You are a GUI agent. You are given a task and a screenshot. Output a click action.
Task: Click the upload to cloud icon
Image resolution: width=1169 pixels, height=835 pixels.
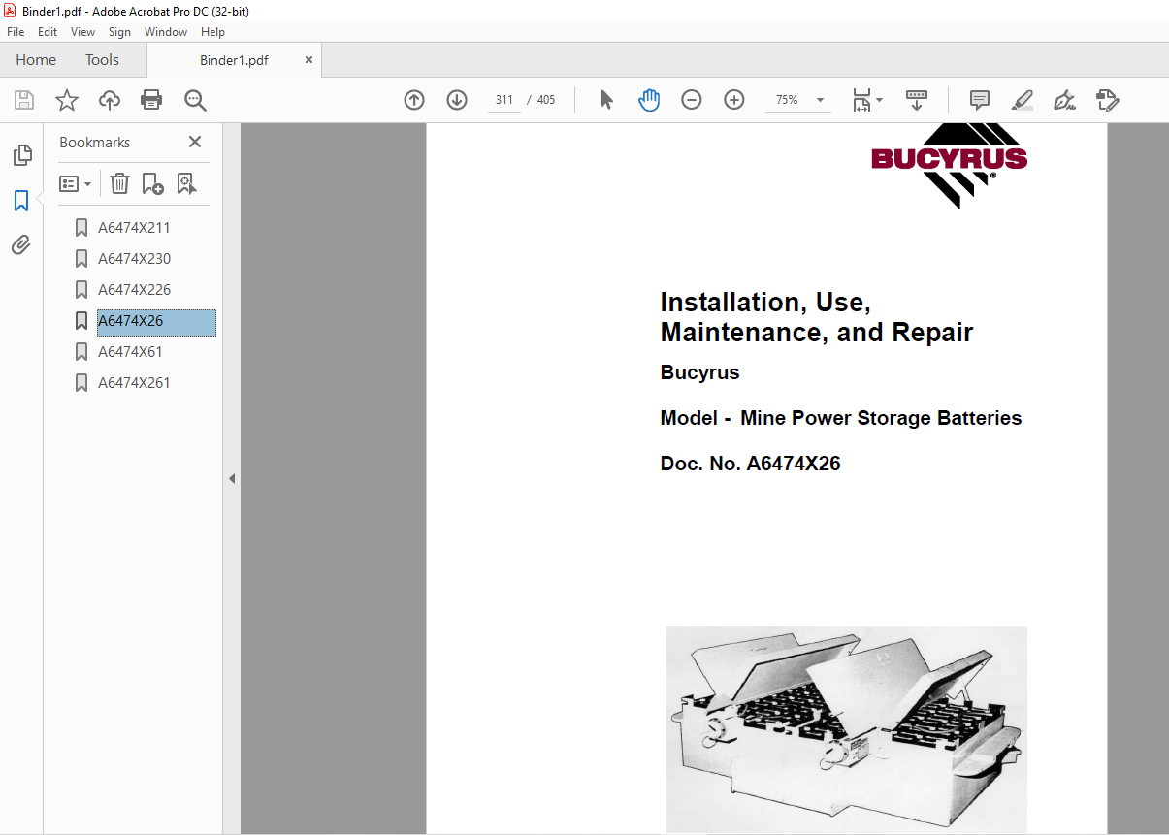coord(110,100)
